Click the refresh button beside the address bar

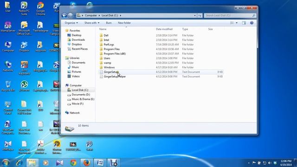(200, 15)
